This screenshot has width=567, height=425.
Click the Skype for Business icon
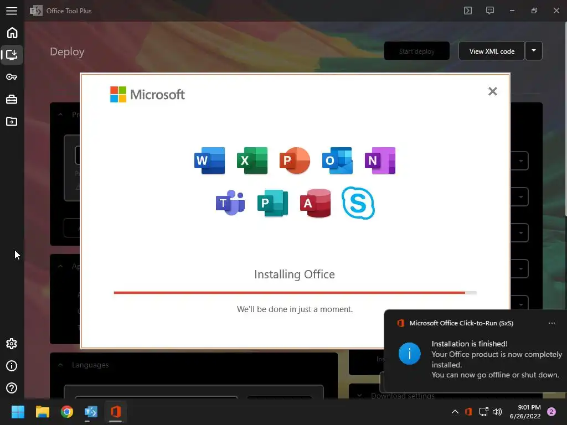[x=358, y=203]
